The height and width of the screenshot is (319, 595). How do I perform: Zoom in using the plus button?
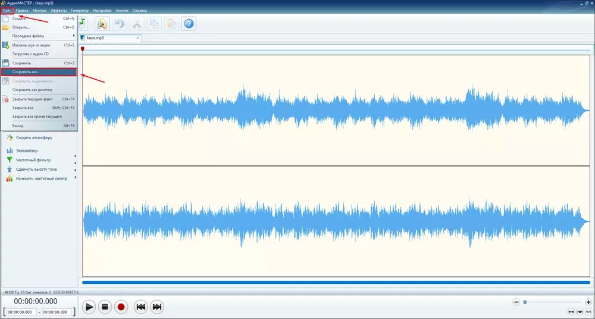coord(588,302)
